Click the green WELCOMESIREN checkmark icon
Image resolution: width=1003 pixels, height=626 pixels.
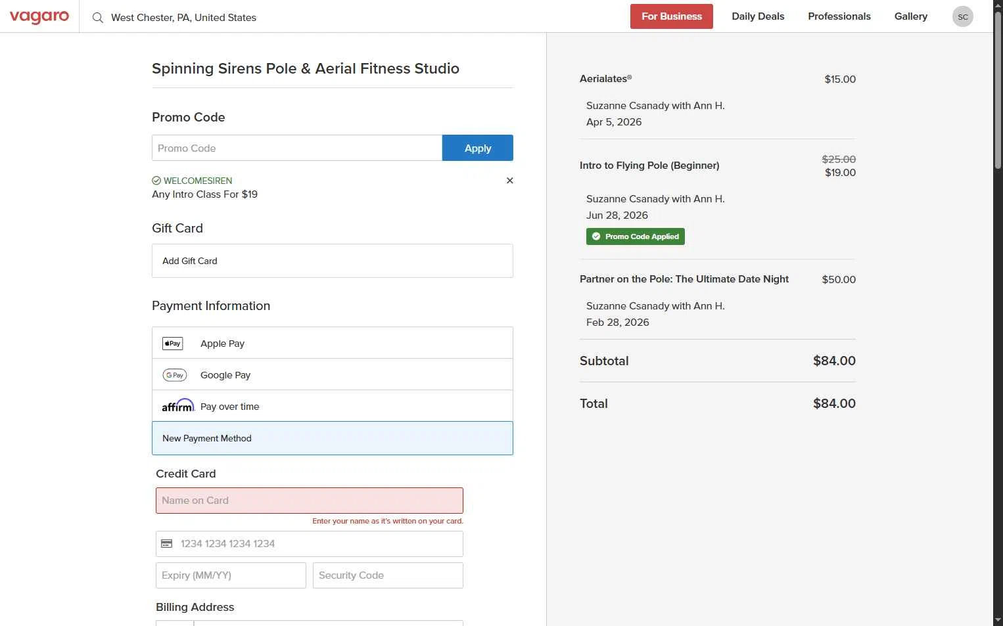pyautogui.click(x=156, y=181)
